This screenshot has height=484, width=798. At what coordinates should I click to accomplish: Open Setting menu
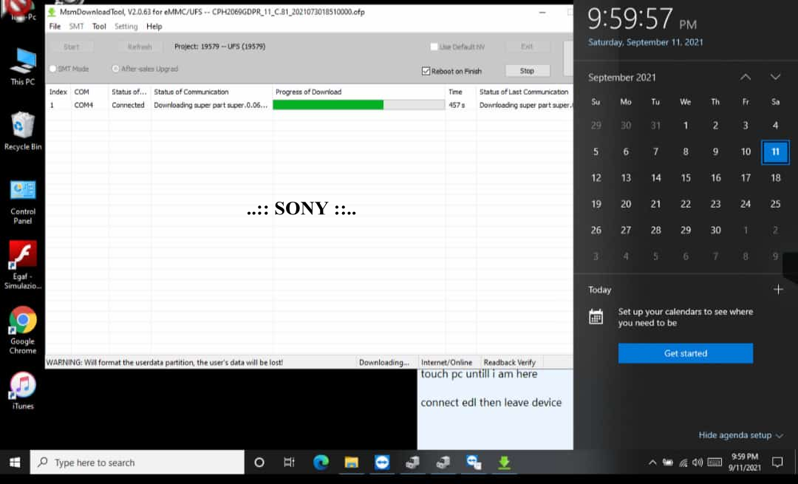click(x=126, y=27)
